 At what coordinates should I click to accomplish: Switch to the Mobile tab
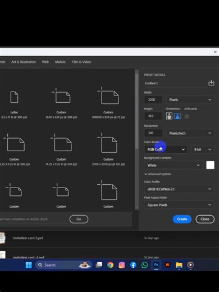pos(60,62)
